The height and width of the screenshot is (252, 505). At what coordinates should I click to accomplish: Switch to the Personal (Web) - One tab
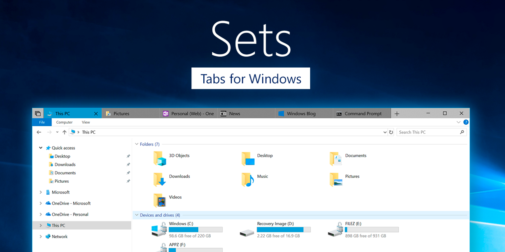click(188, 113)
